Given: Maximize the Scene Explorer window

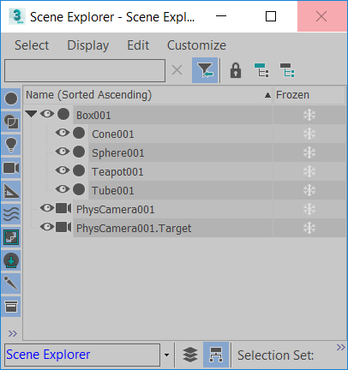Looking at the screenshot, I should click(271, 16).
